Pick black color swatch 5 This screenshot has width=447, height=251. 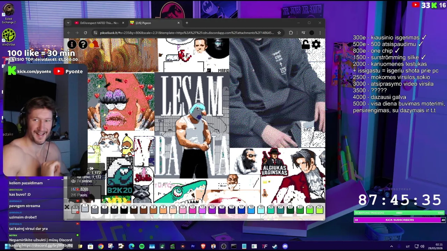pyautogui.click(x=124, y=209)
